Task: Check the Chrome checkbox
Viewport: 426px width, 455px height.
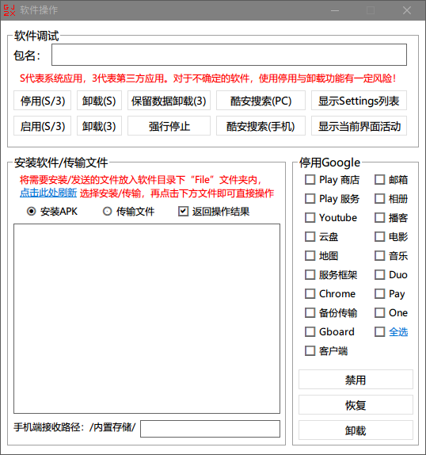Action: [310, 293]
